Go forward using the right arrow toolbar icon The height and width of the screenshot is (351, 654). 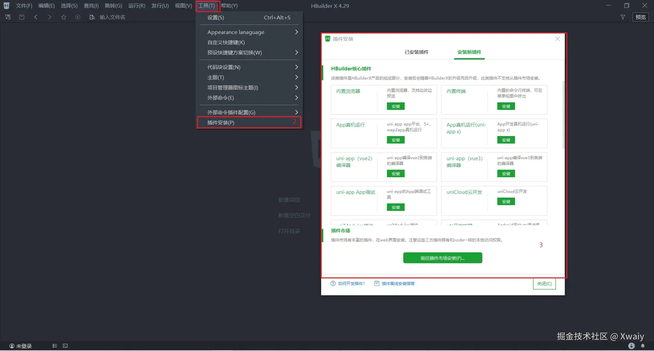pos(50,17)
